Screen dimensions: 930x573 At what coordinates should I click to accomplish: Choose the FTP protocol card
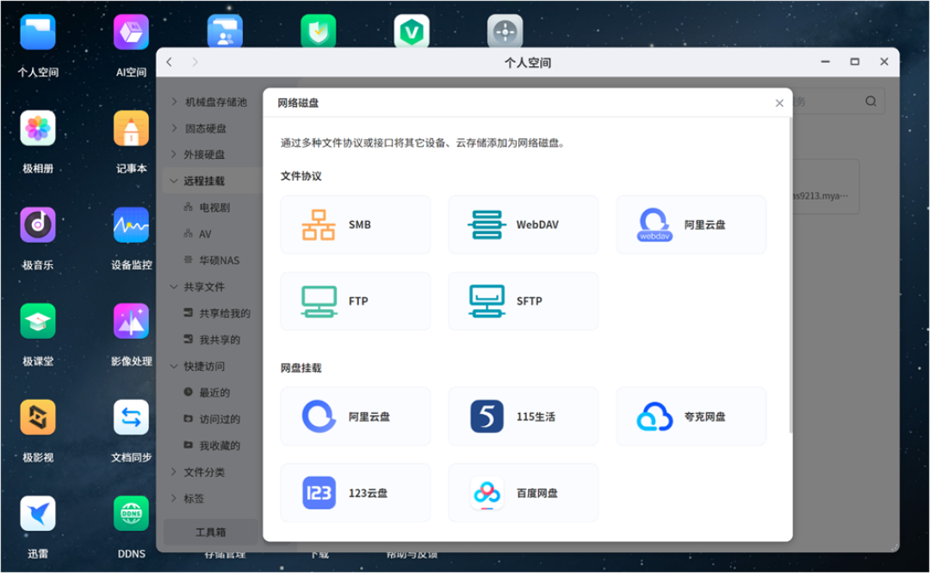coord(356,301)
